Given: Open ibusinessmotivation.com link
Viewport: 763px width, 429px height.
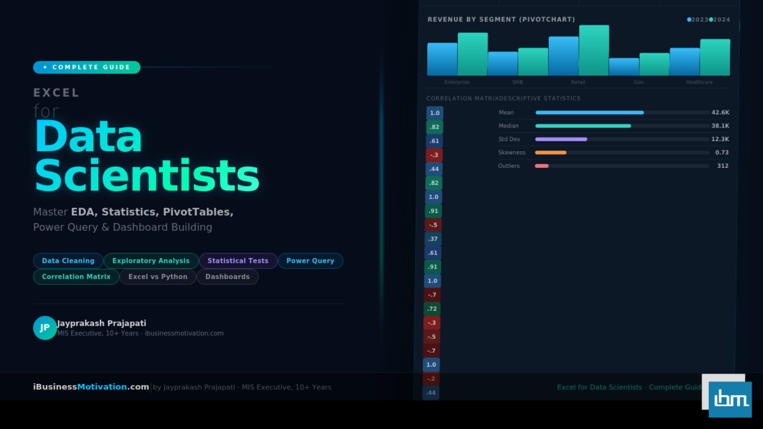Looking at the screenshot, I should coord(184,333).
